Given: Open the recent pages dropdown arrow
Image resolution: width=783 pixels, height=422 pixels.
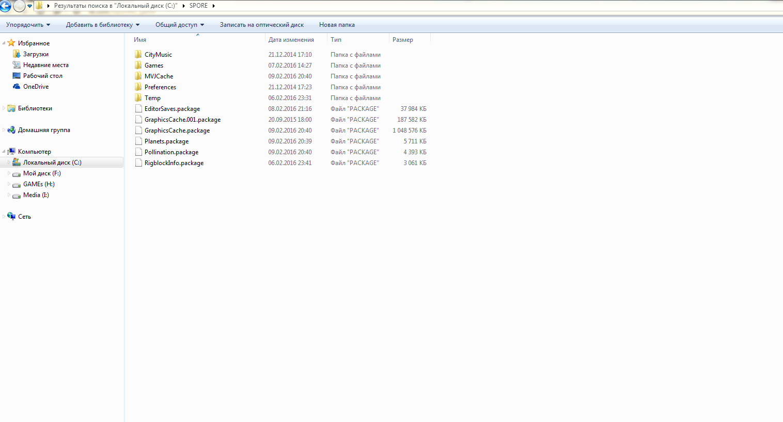Looking at the screenshot, I should (29, 6).
